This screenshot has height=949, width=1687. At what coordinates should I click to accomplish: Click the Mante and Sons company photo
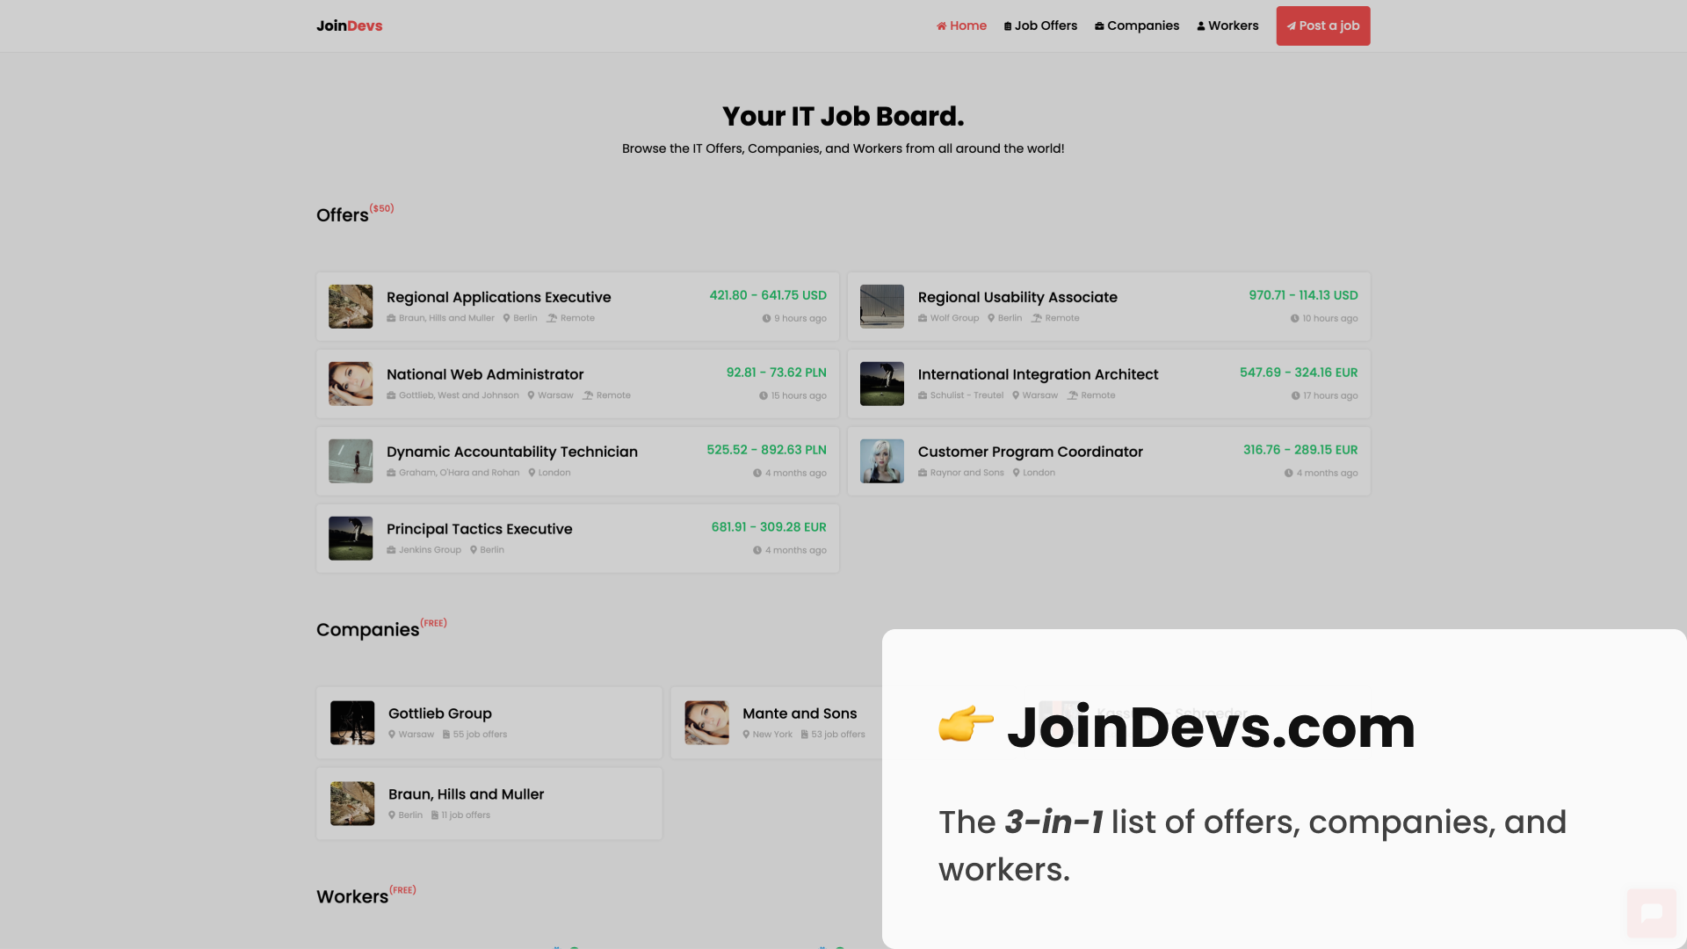click(706, 722)
